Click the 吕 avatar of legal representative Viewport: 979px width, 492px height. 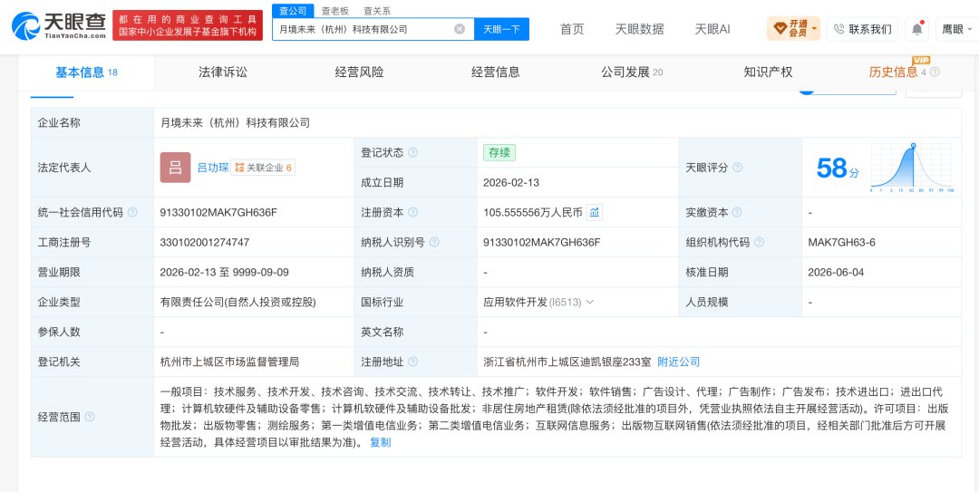click(x=176, y=168)
